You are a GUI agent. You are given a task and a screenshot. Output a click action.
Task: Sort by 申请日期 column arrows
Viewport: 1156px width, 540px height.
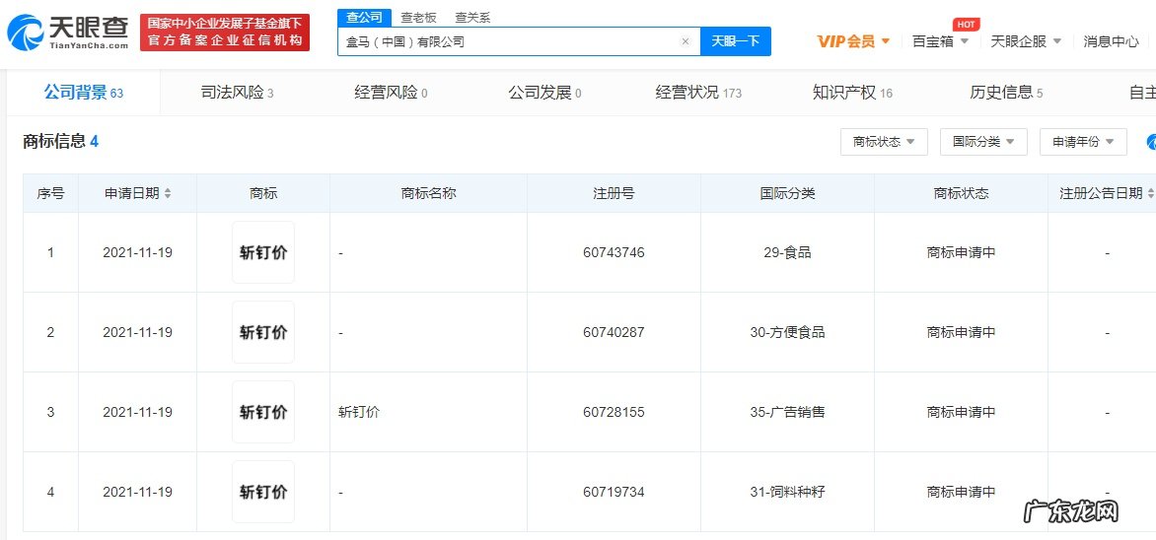pos(168,194)
